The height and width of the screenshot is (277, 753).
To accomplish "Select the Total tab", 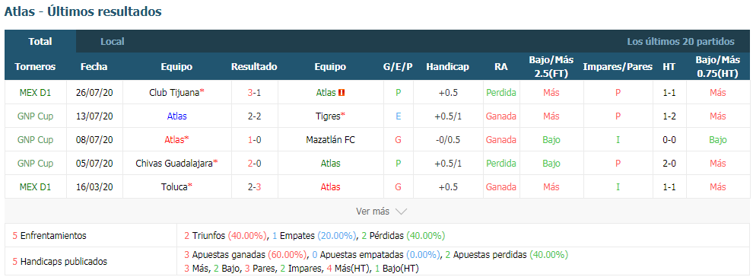I will tap(40, 42).
